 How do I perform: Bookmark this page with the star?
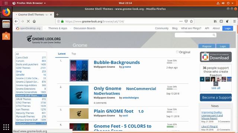coord(191,21)
